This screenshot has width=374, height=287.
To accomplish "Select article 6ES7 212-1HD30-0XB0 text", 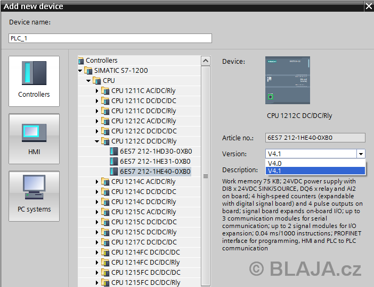I will [x=156, y=151].
